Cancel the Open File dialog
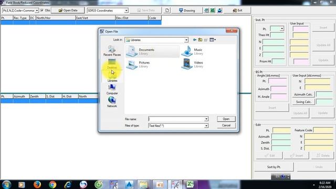Image resolution: width=336 pixels, height=189 pixels. point(226,125)
